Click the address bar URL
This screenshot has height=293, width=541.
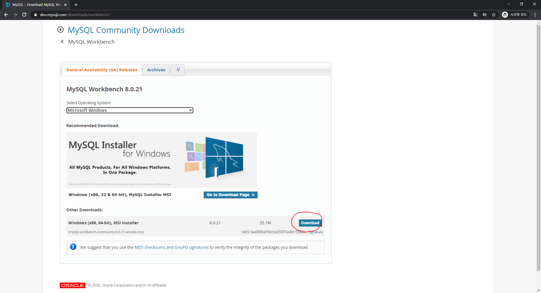[75, 15]
